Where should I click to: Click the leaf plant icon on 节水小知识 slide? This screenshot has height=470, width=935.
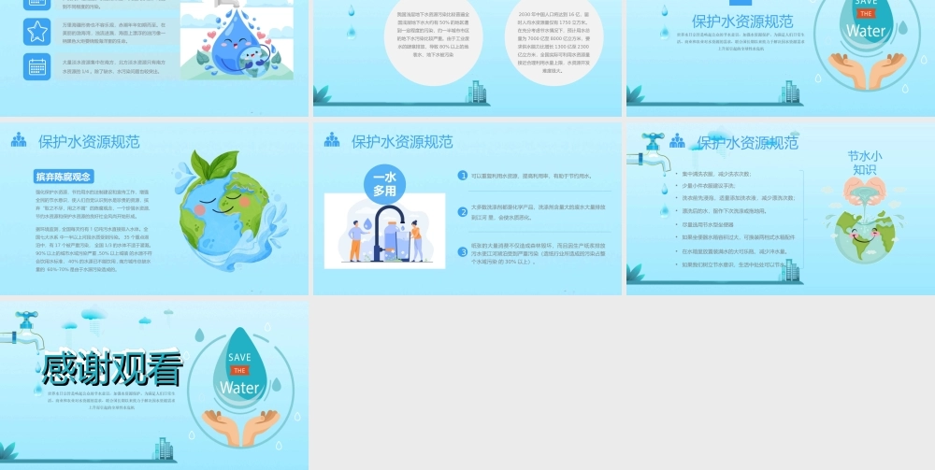636,274
